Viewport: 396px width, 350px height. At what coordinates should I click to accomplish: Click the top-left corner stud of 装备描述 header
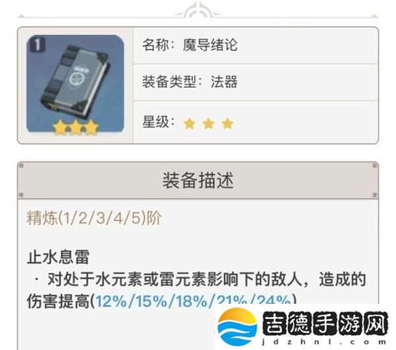[21, 166]
